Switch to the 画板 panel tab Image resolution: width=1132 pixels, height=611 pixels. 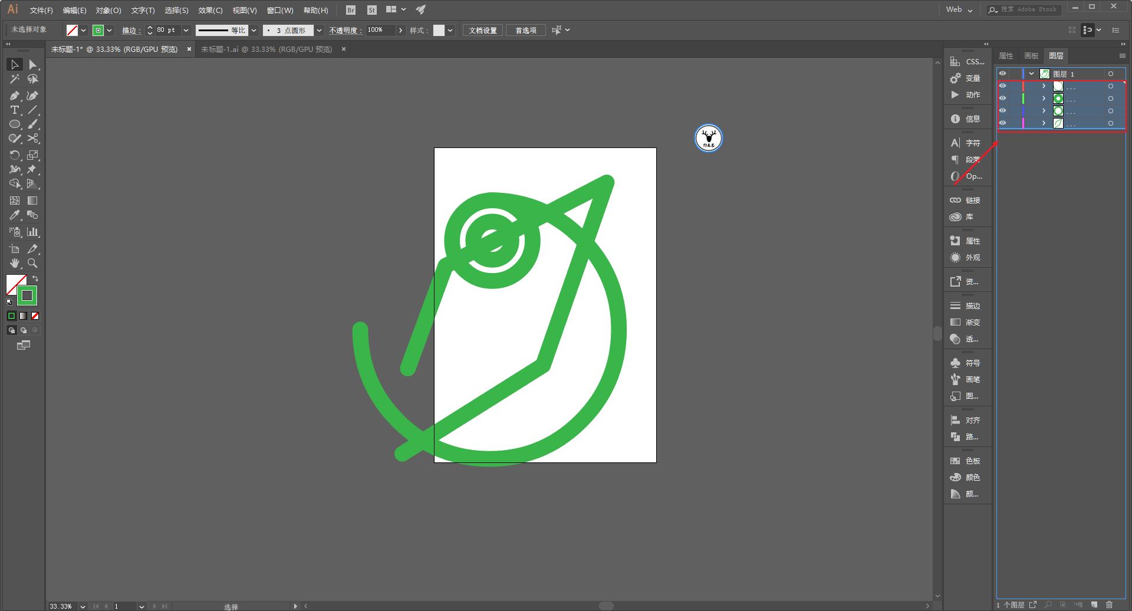pyautogui.click(x=1031, y=55)
